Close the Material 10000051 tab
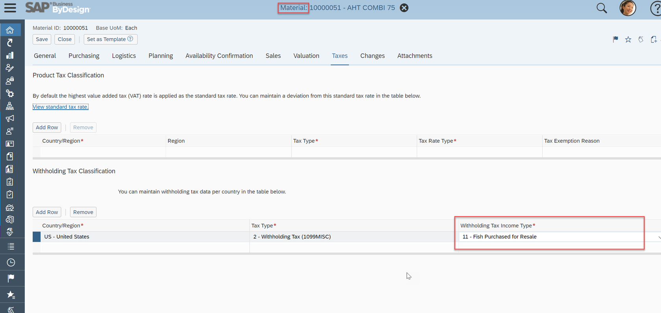The height and width of the screenshot is (313, 661). point(404,8)
